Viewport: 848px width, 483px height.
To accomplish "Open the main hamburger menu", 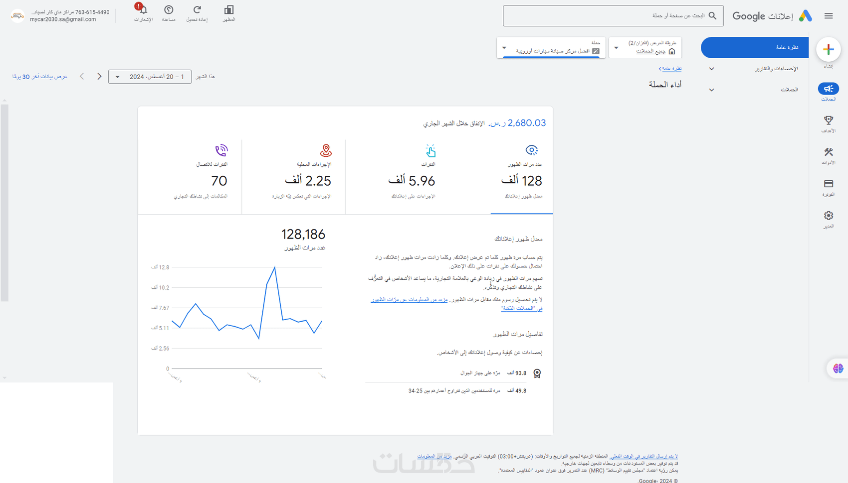I will click(829, 16).
